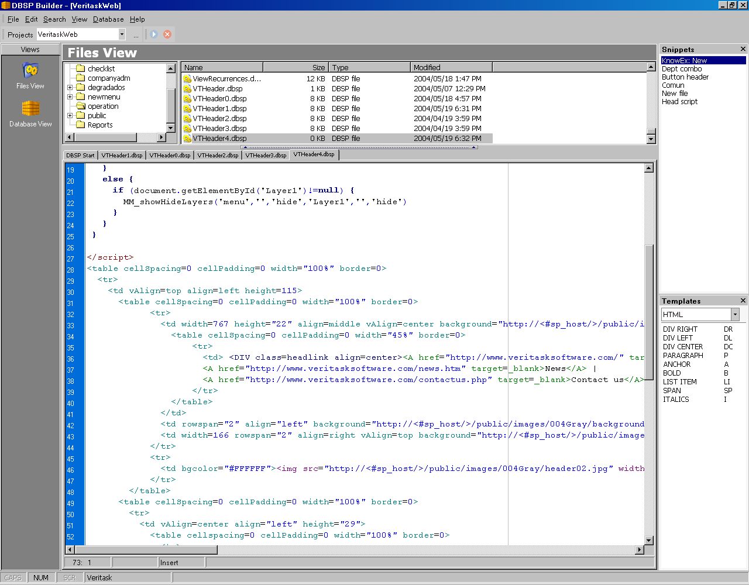Click the DBSP Builder title bar icon
This screenshot has height=585, width=749.
click(x=6, y=5)
